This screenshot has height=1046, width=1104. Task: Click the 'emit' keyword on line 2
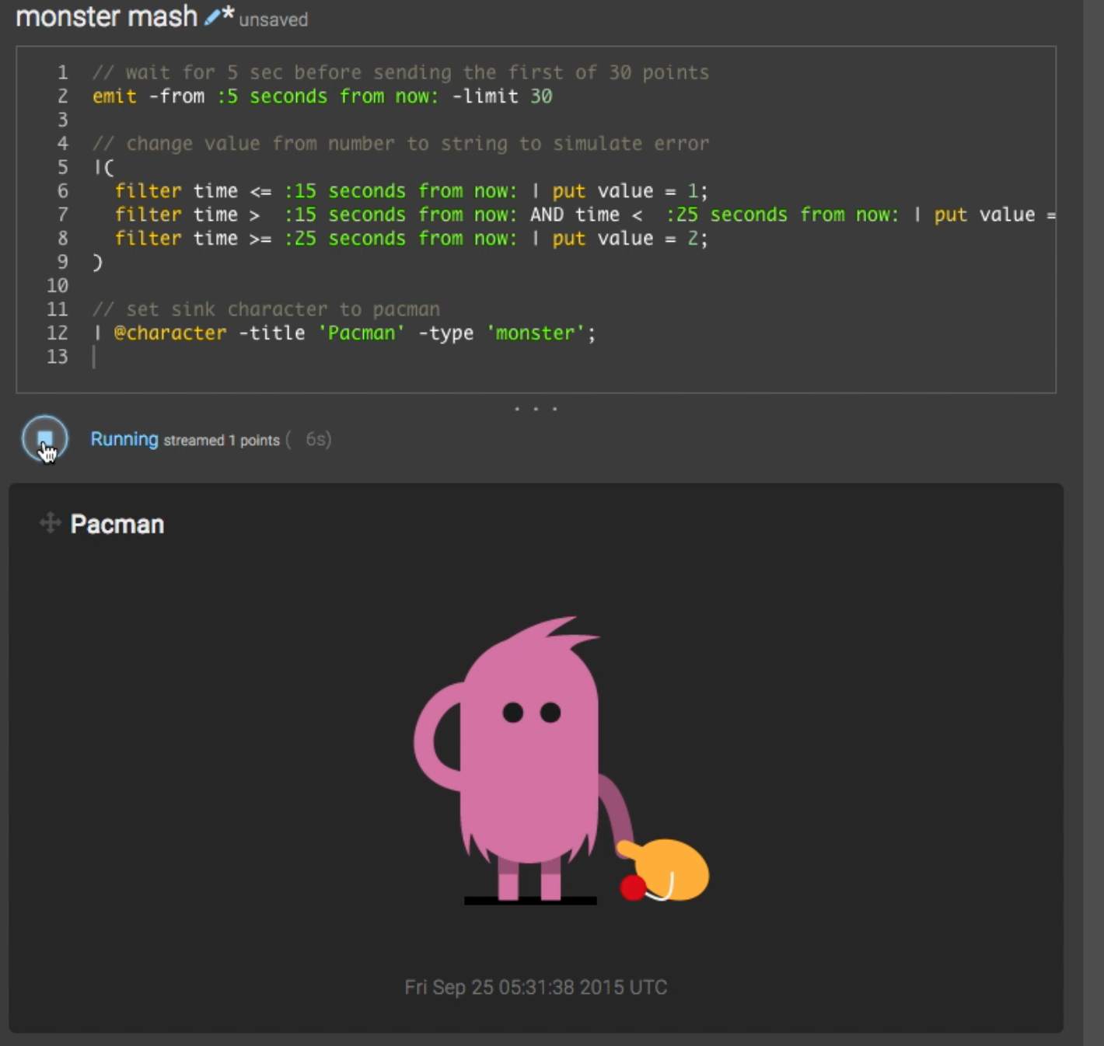(x=114, y=96)
